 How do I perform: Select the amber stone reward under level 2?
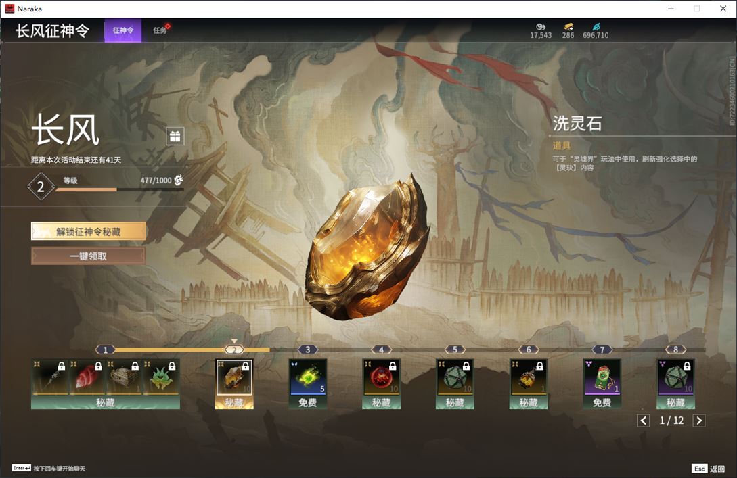click(234, 377)
